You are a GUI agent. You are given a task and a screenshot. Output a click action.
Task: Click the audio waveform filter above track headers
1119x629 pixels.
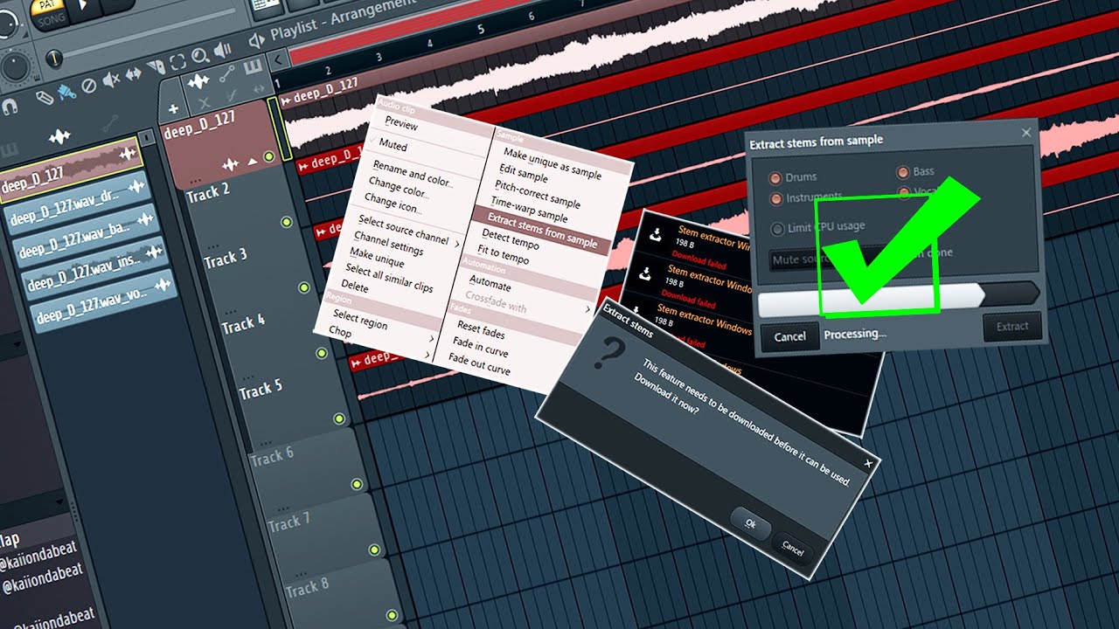pos(199,82)
